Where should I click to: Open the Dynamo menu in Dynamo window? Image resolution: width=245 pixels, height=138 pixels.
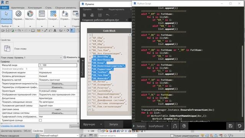87,9
